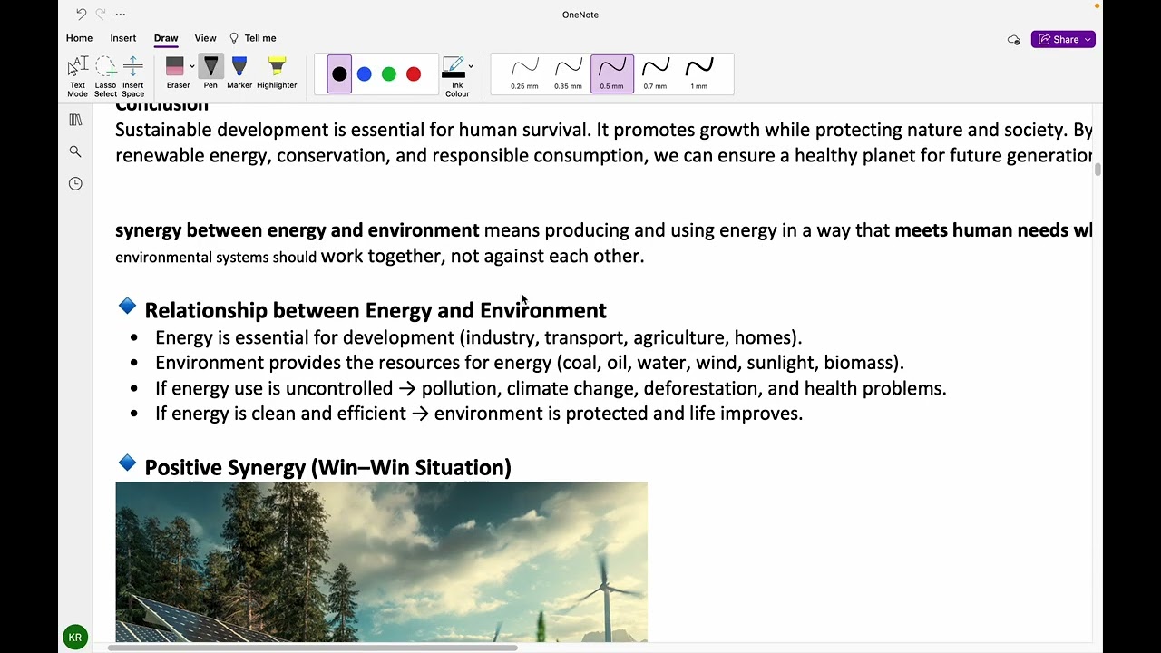This screenshot has height=653, width=1161.
Task: Show notebooks navigation pane icon
Action: click(75, 120)
